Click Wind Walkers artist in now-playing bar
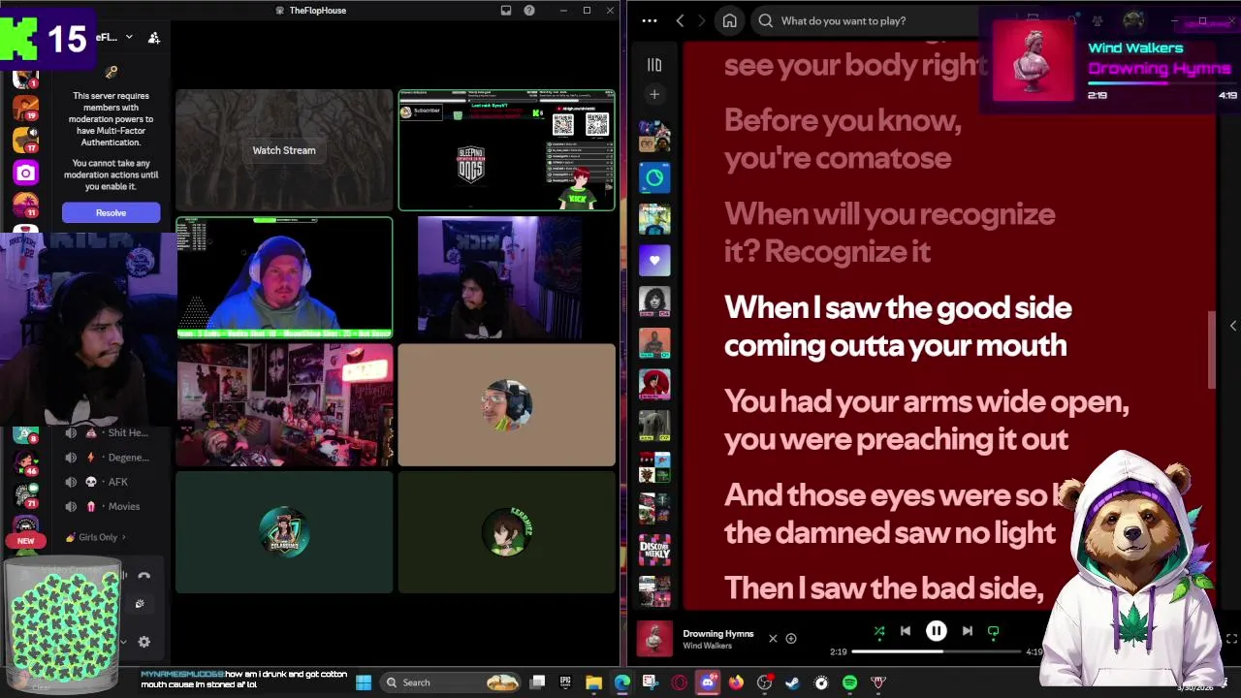Image resolution: width=1241 pixels, height=698 pixels. pyautogui.click(x=707, y=646)
